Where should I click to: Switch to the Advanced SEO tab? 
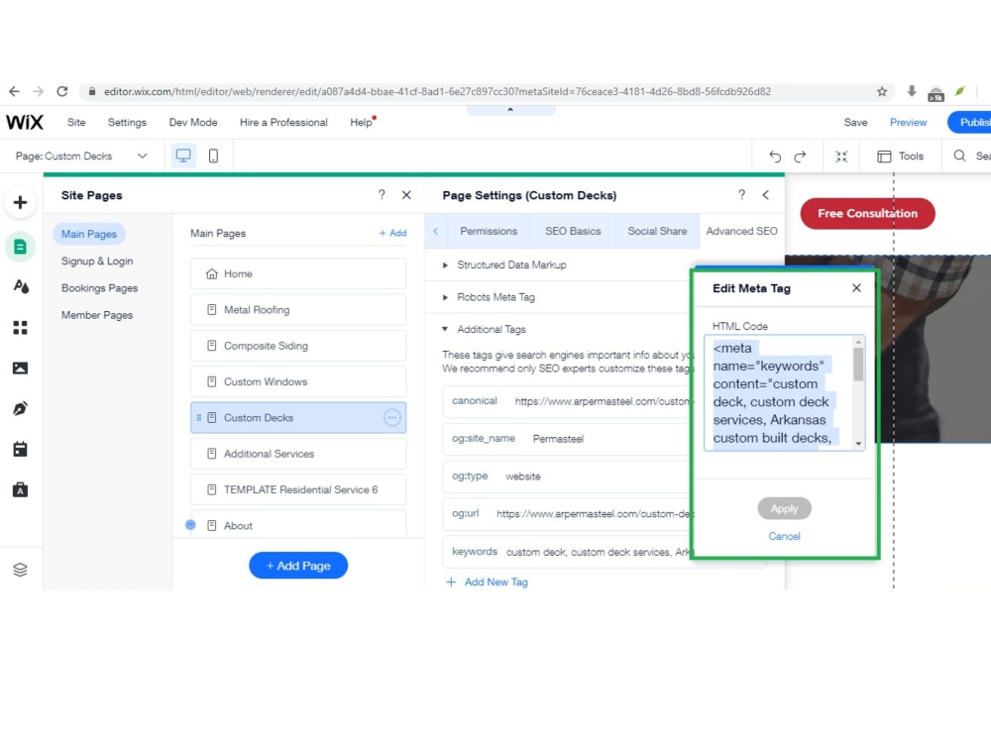coord(741,231)
